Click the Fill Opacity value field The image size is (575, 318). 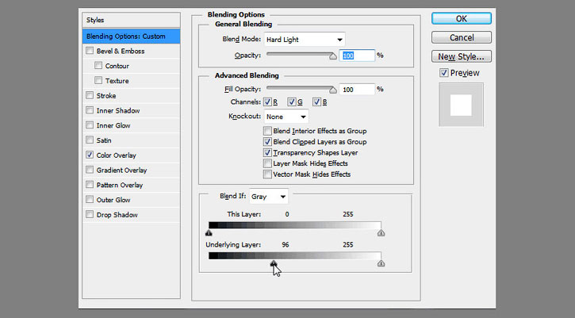coord(357,90)
